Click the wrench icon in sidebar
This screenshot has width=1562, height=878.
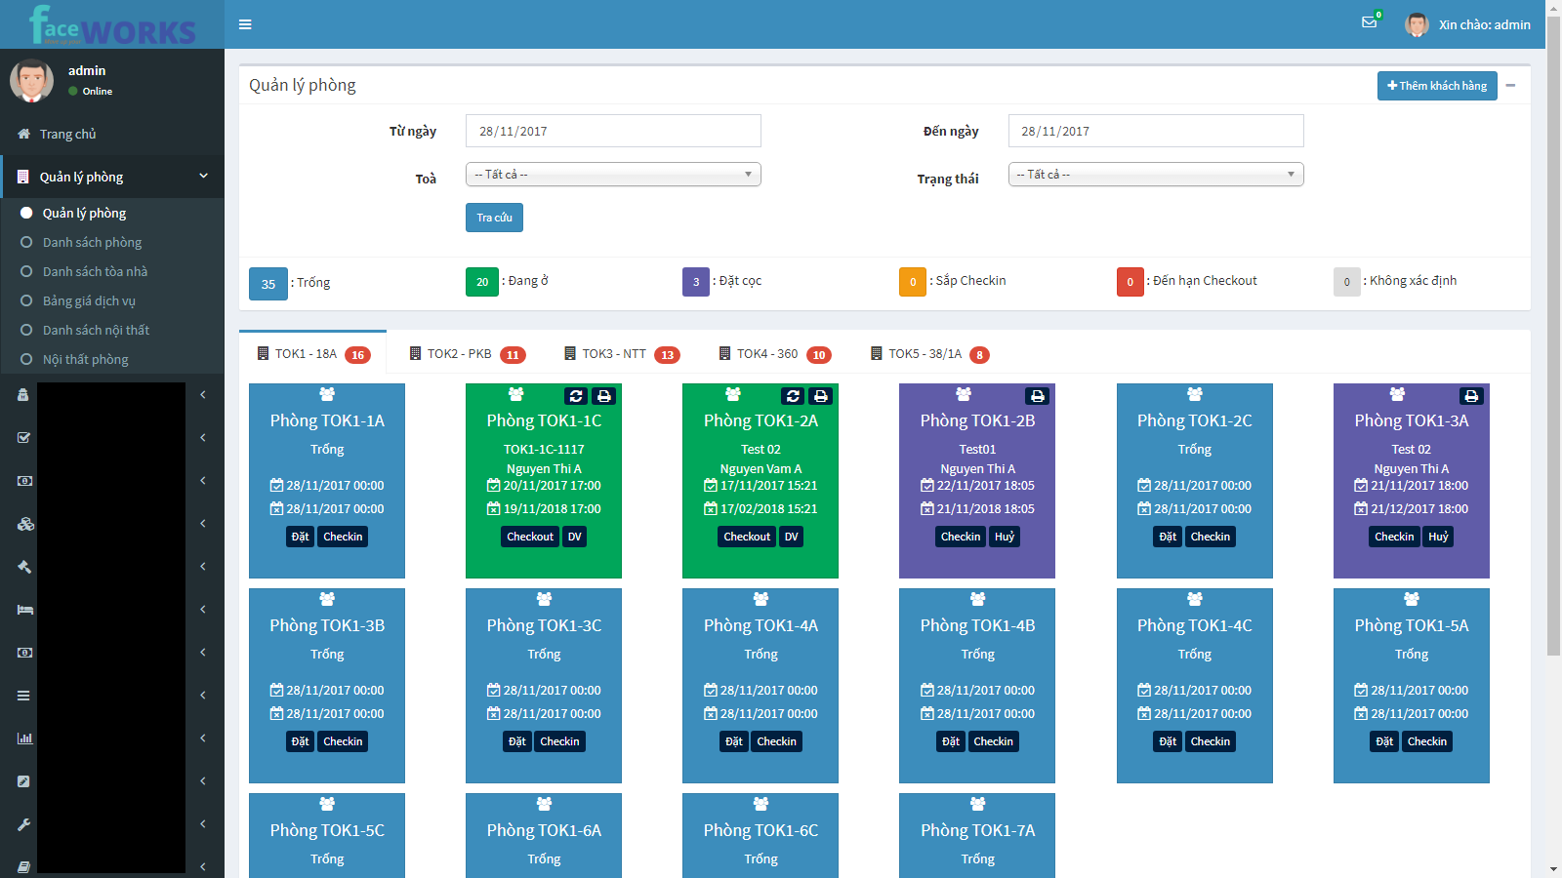[25, 824]
